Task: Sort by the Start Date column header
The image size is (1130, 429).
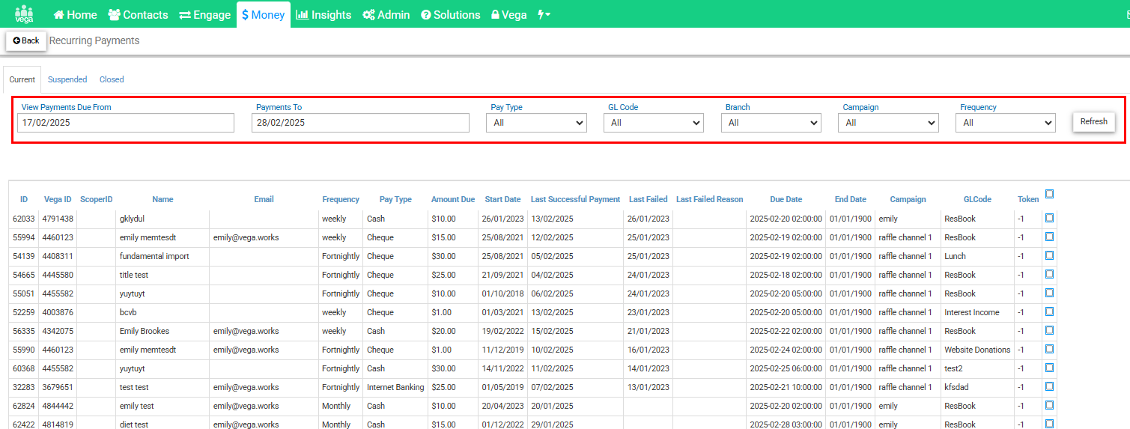Action: click(x=502, y=199)
